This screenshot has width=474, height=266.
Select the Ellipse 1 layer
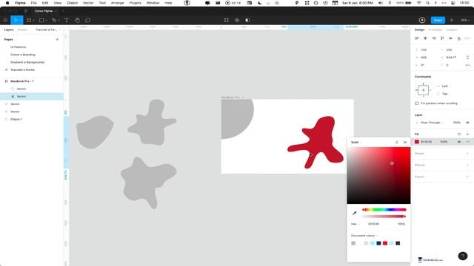point(16,119)
